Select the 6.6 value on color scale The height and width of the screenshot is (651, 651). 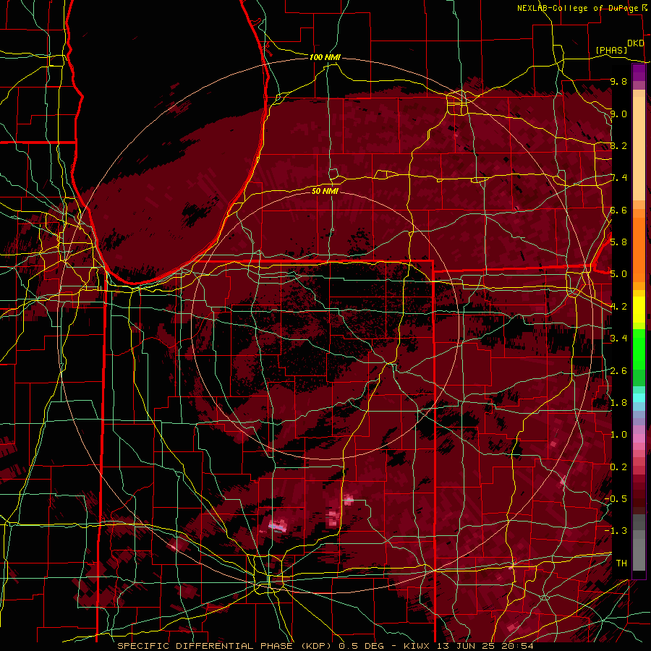618,210
